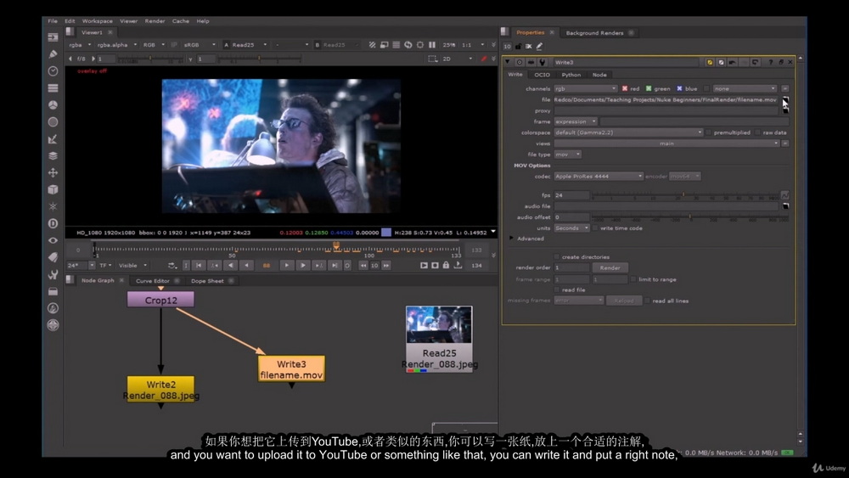Click the undo arrow icon in Write3 header
Viewport: 849px width, 478px height.
(x=732, y=62)
